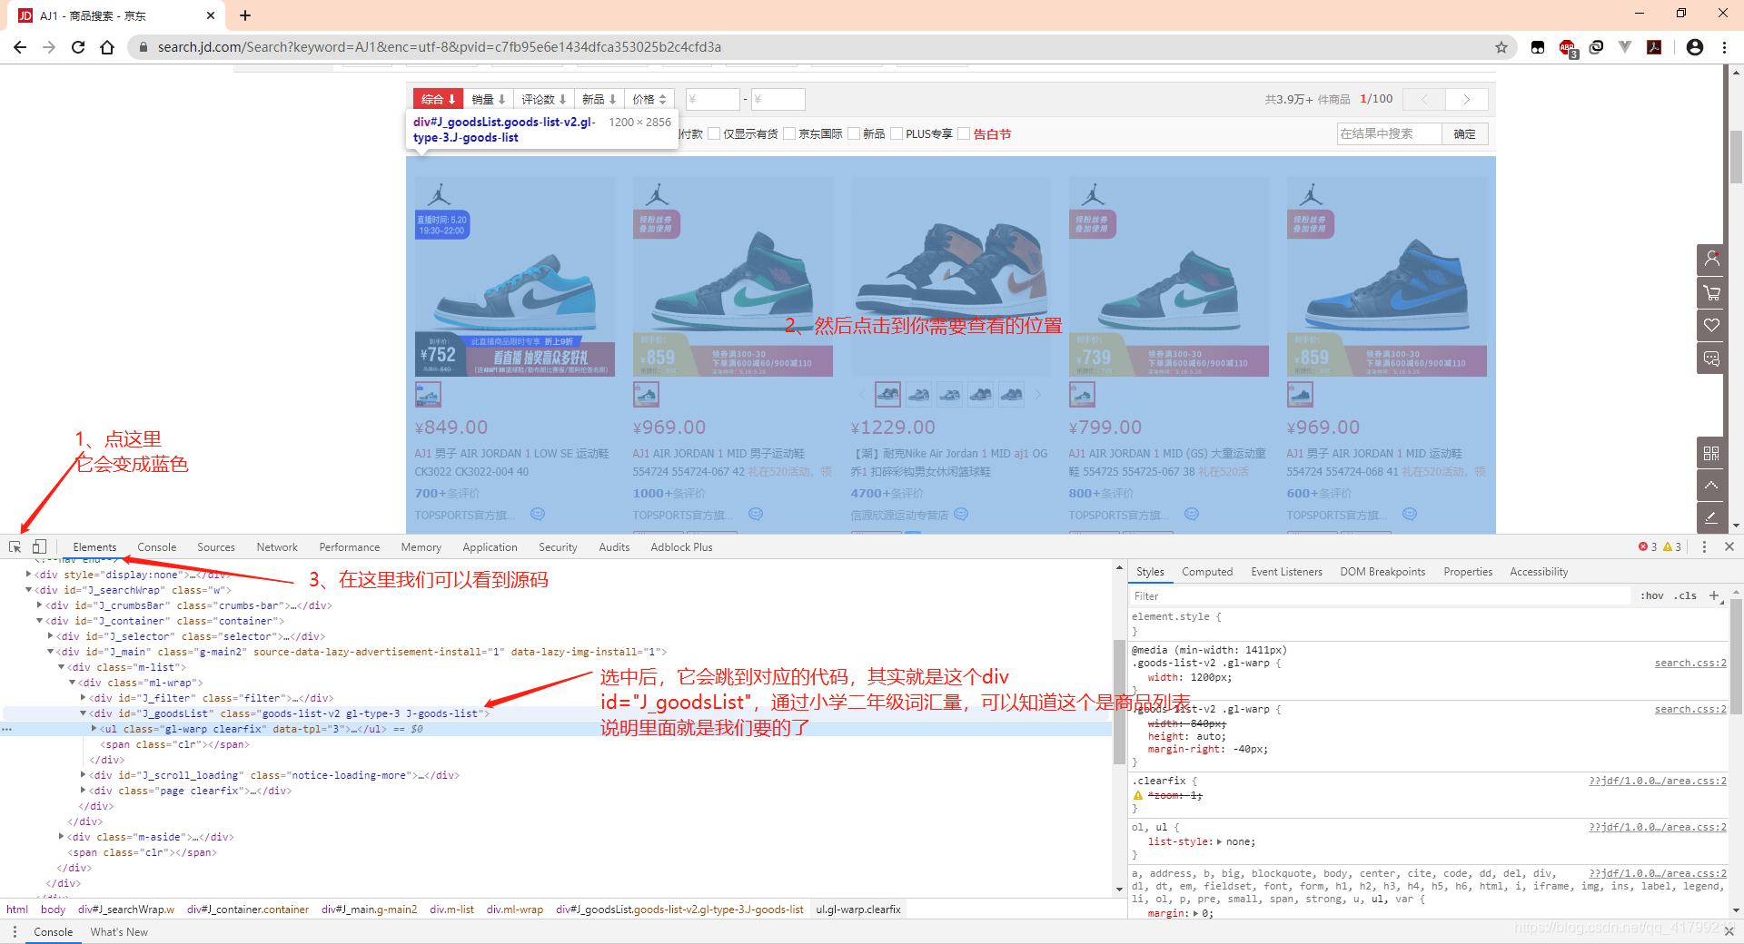
Task: Open the Chrome three-dot menu
Action: [1724, 47]
